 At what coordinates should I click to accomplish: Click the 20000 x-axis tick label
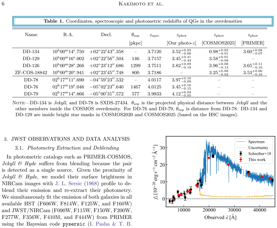[x=209, y=210]
